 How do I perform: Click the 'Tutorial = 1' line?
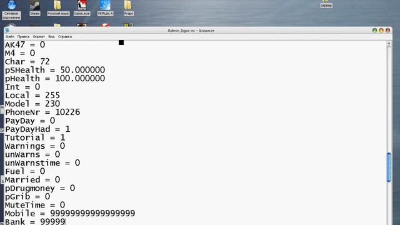pos(35,137)
